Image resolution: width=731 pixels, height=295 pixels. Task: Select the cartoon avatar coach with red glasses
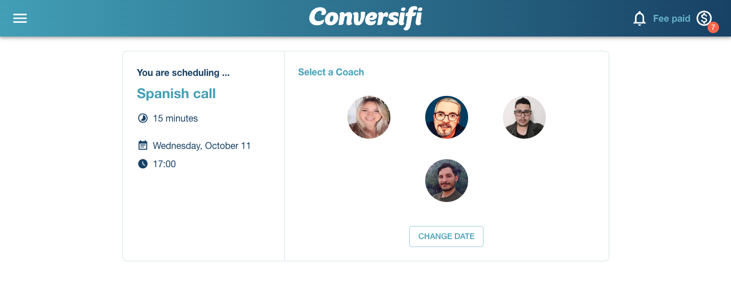446,118
